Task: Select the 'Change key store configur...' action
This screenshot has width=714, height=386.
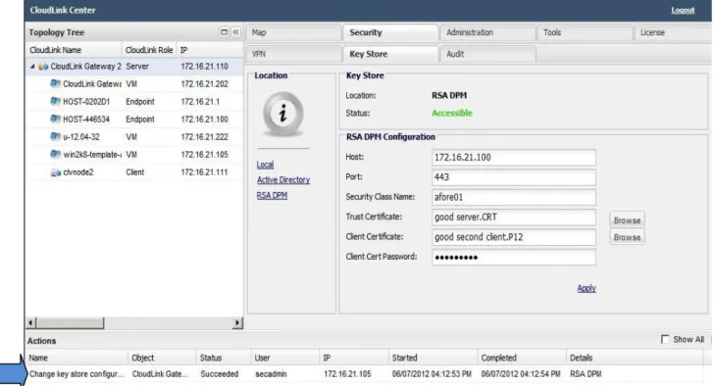Action: coord(76,374)
